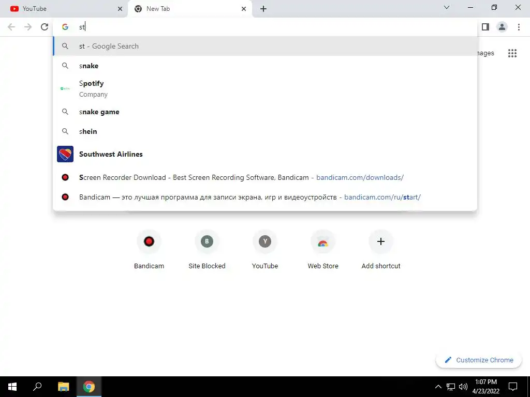Open the volume control tray icon
530x397 pixels.
click(x=463, y=387)
